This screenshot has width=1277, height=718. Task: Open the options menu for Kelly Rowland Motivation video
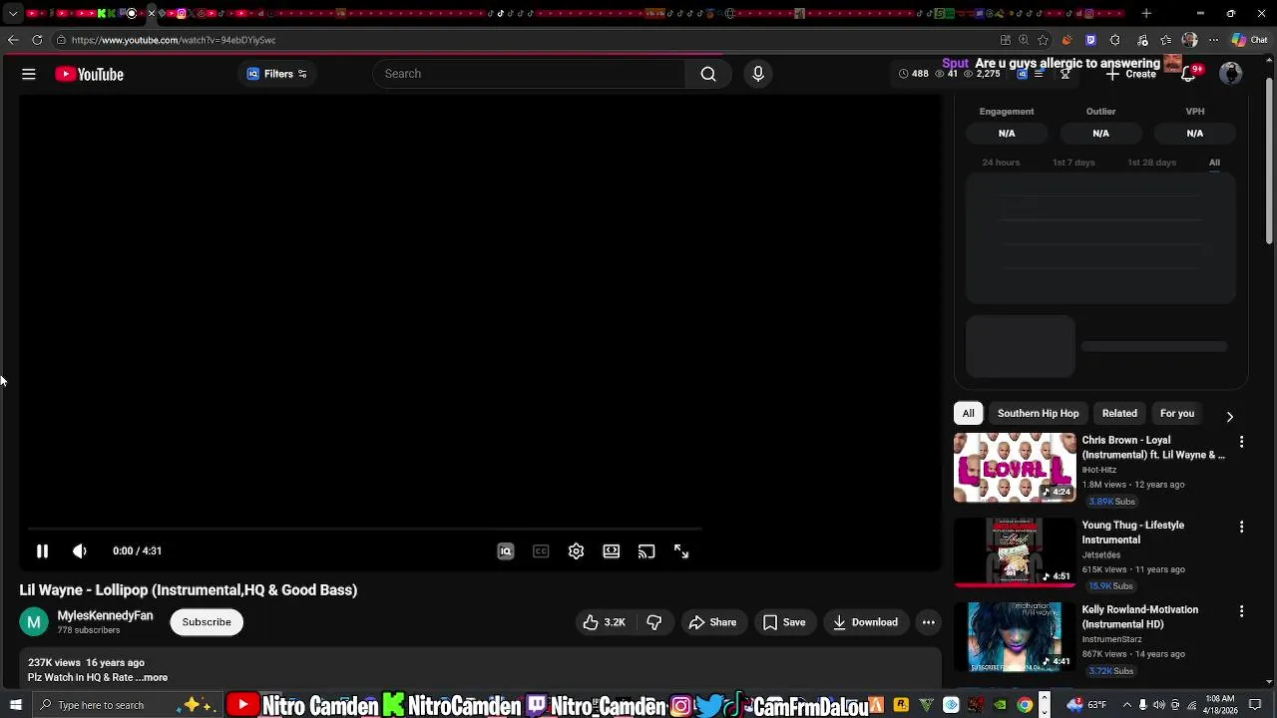1241,610
